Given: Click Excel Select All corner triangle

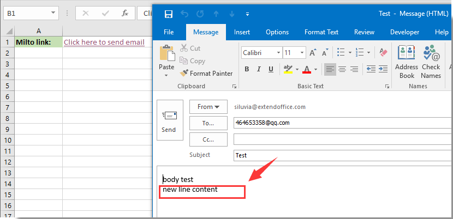Looking at the screenshot, I should 9,31.
